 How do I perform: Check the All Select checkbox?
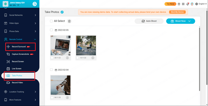[x=51, y=21]
